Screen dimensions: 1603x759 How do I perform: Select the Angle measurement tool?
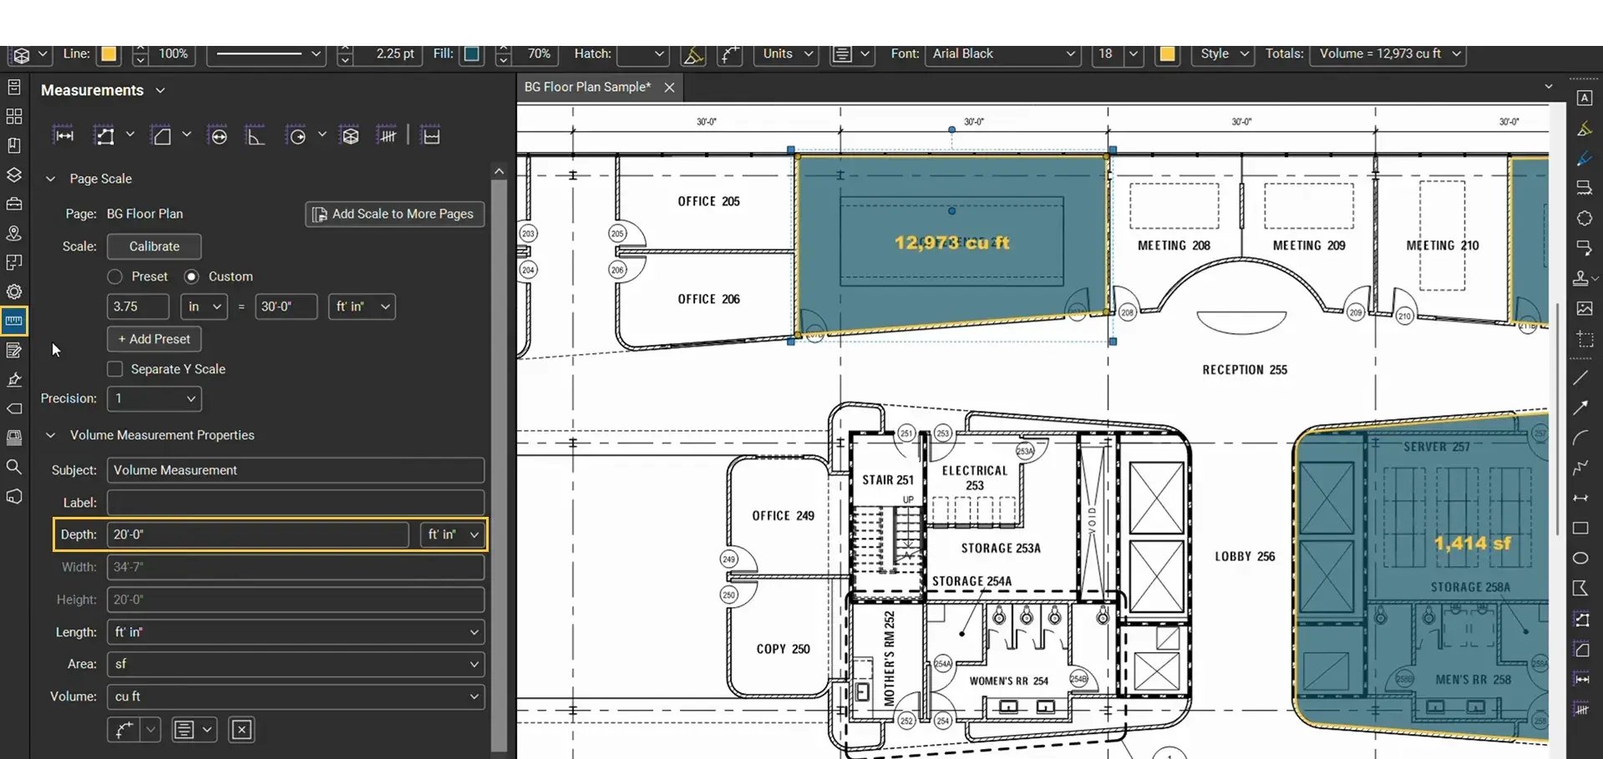(x=256, y=135)
